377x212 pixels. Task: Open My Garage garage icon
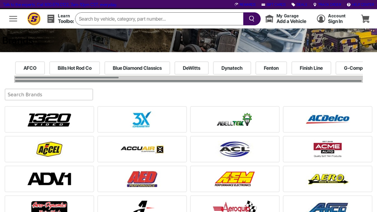click(x=269, y=19)
